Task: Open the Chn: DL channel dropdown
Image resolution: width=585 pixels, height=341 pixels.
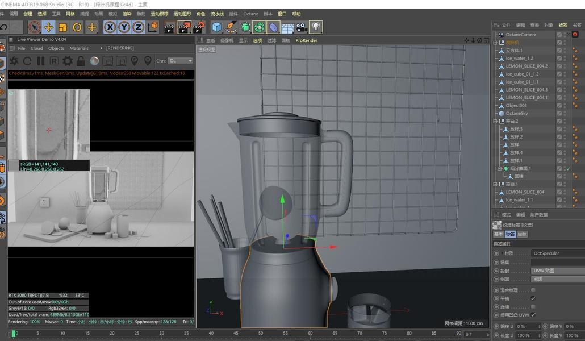Action: [180, 60]
